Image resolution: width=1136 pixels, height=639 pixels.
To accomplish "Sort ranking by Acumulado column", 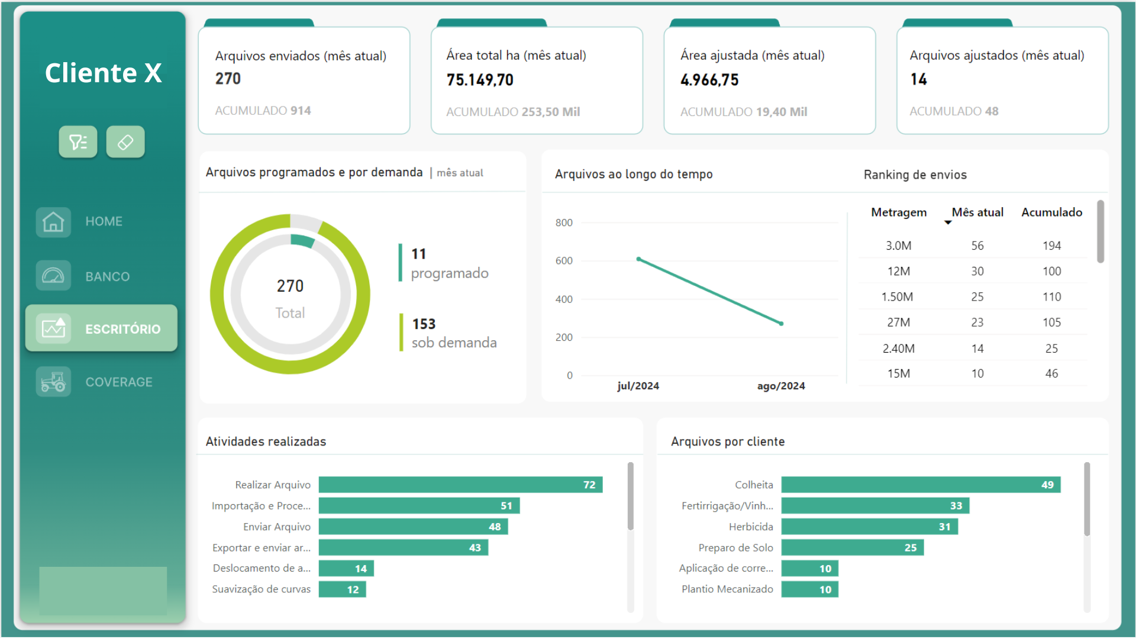I will 1051,212.
